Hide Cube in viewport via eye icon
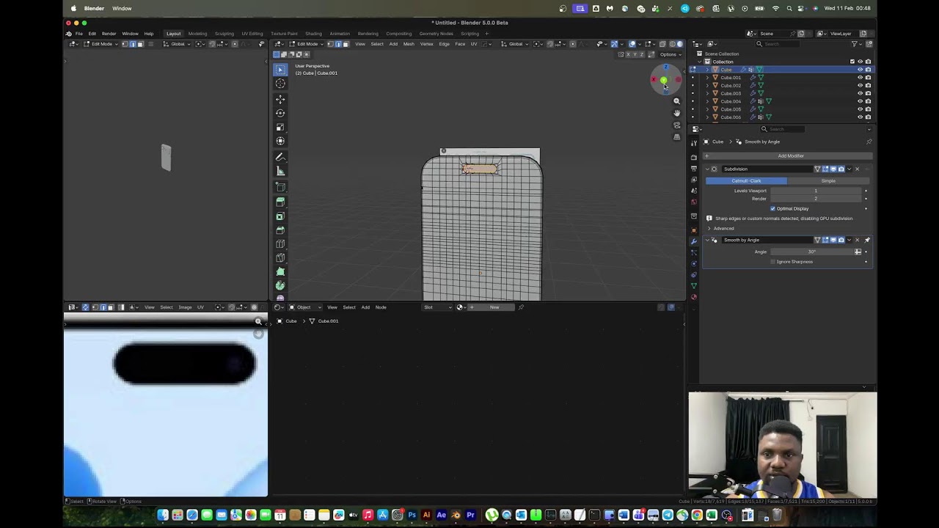 [860, 70]
